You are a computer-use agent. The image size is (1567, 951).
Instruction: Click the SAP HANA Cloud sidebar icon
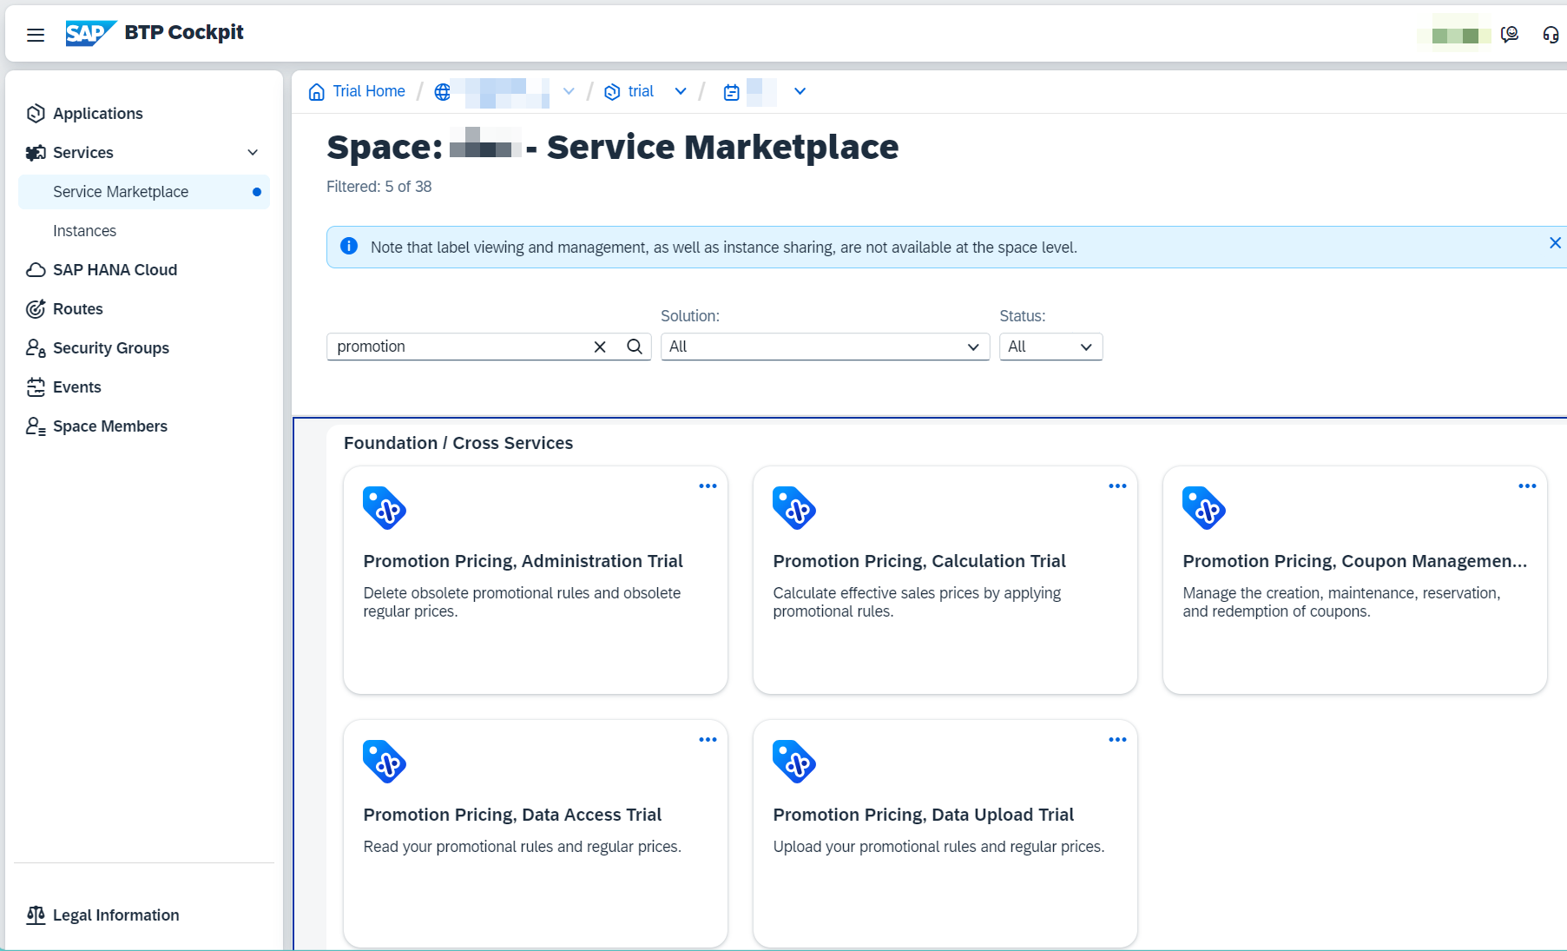[x=36, y=270]
